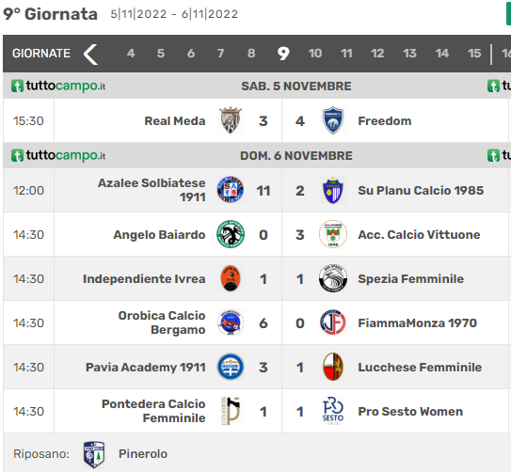Switch to giornata 10 tab

pyautogui.click(x=315, y=54)
